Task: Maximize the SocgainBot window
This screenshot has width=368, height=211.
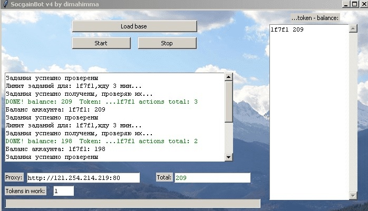Action: pos(354,4)
